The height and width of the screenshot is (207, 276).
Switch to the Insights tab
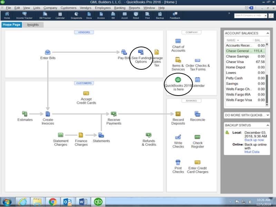tap(33, 24)
